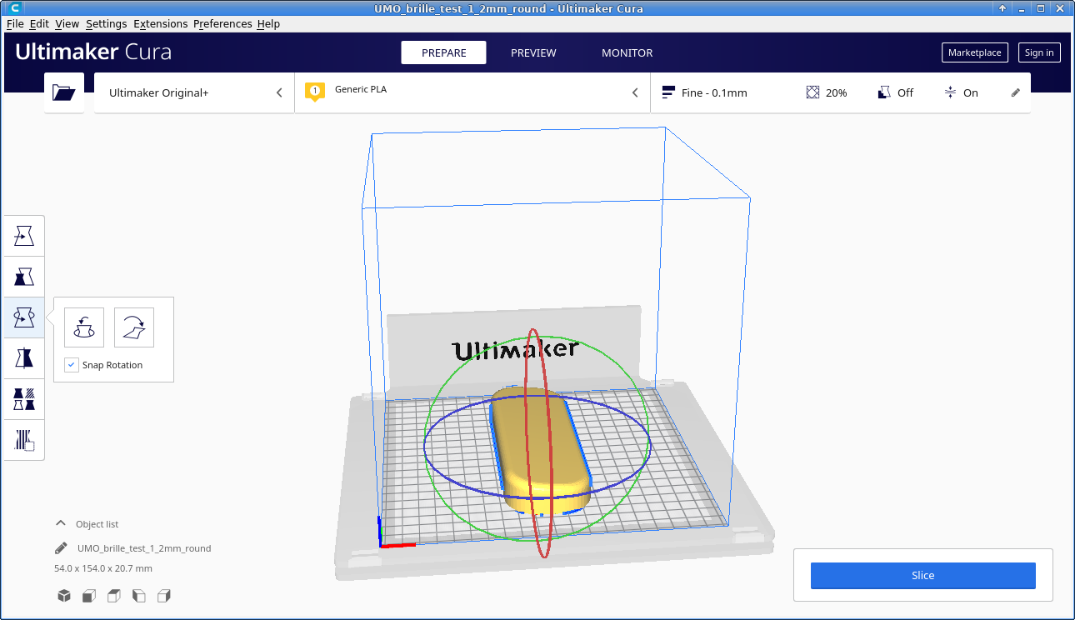This screenshot has height=620, width=1075.
Task: Click the Sign in button
Action: click(x=1039, y=52)
